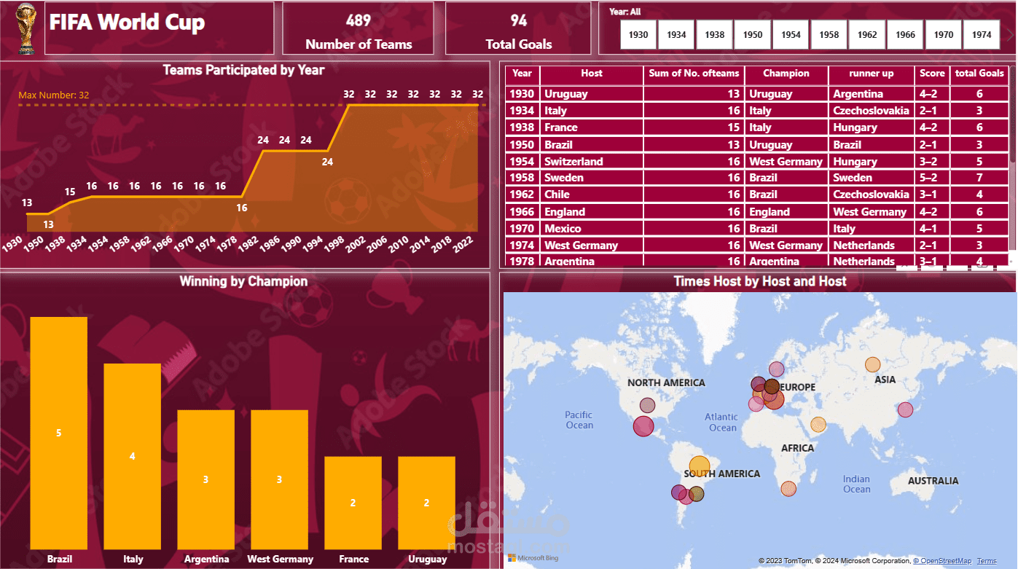This screenshot has height=569, width=1018.
Task: Click the 1962 year slicer tile
Action: click(867, 34)
